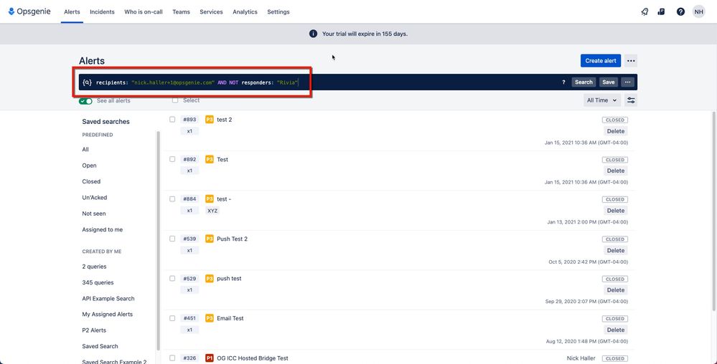Check the Select all checkbox
717x364 pixels.
click(x=175, y=100)
